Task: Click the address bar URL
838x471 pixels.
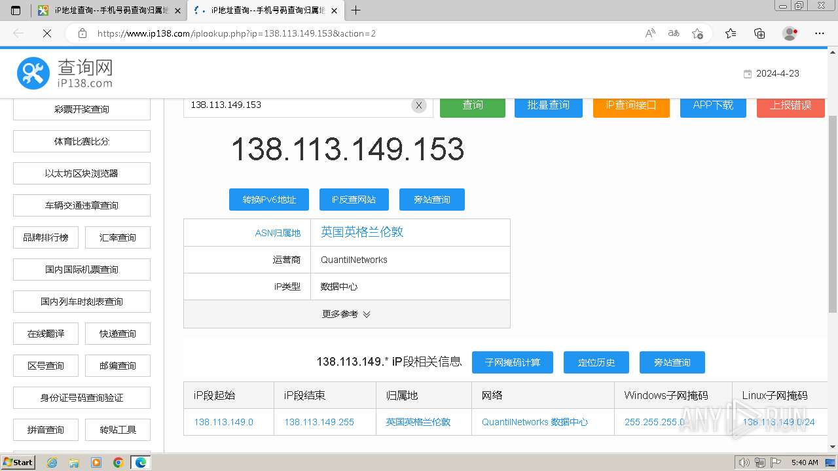Action: pos(236,33)
